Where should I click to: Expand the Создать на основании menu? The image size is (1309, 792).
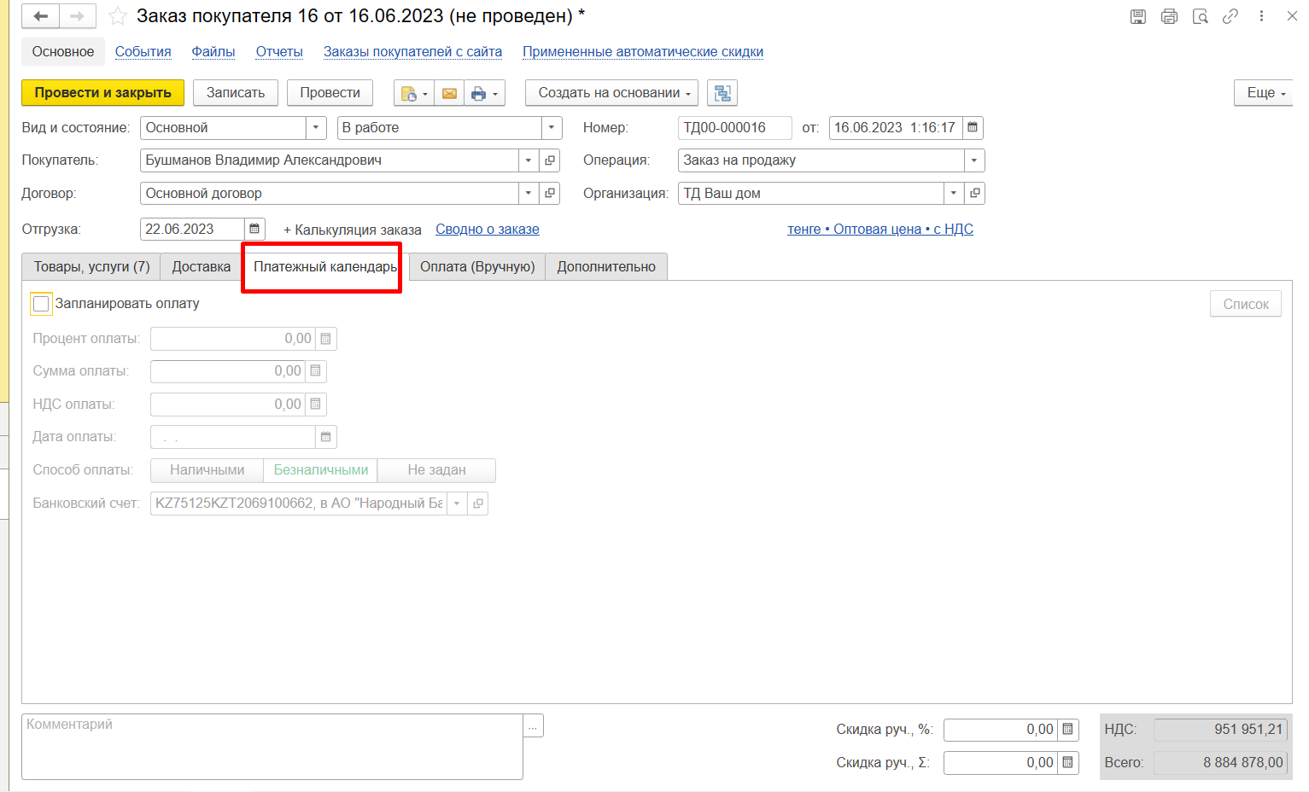tap(614, 93)
